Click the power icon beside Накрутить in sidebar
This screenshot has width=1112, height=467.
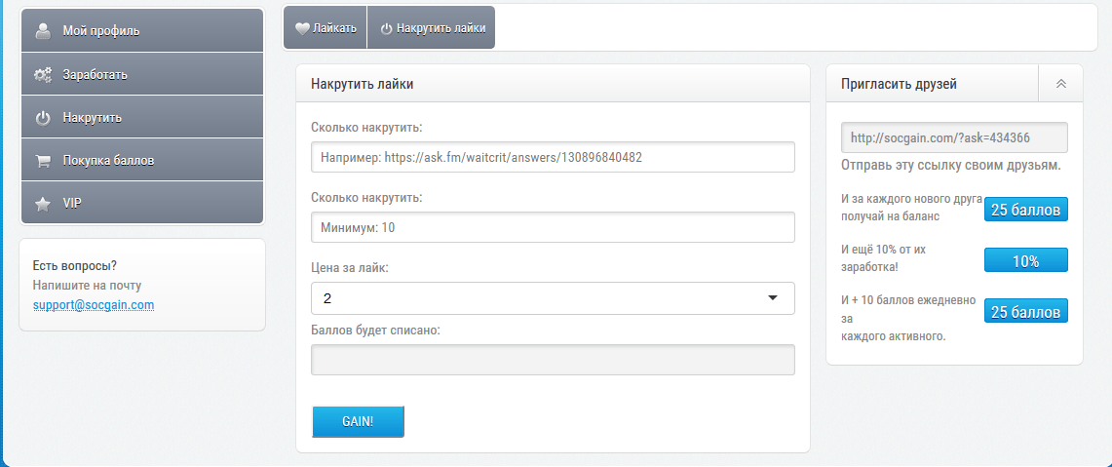pos(43,118)
